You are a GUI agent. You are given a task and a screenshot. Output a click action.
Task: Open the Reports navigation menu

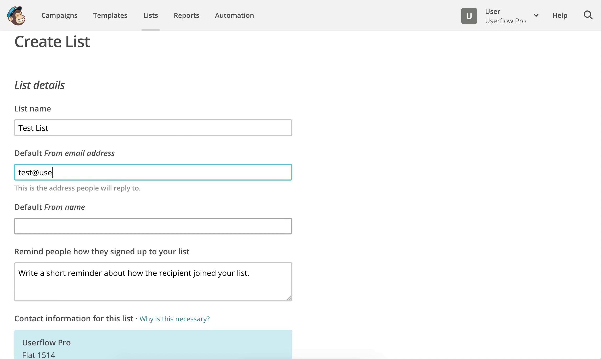coord(186,15)
